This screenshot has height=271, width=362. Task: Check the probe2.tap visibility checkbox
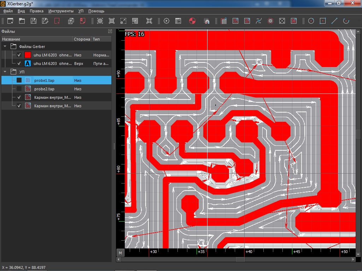(19, 89)
